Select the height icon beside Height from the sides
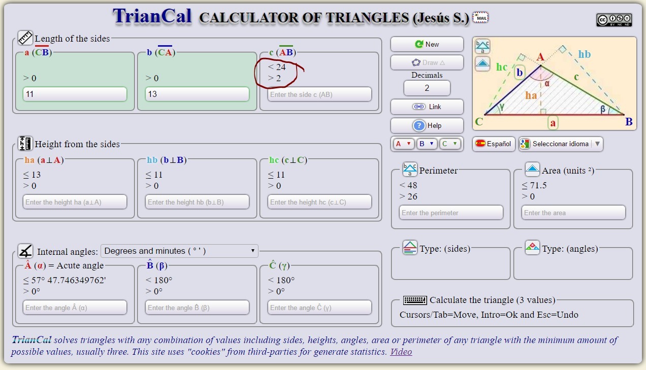646x370 pixels. [25, 143]
